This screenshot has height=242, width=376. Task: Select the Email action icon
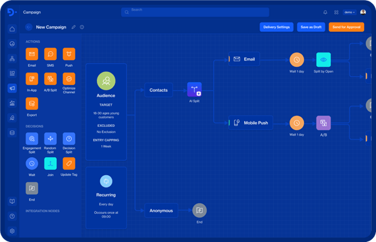(32, 54)
